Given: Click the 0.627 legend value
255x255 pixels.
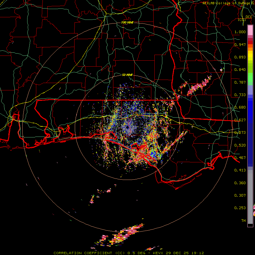Looking at the screenshot, I should 240,120.
